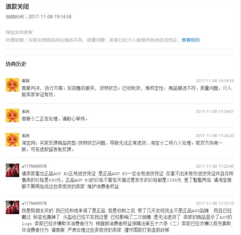The height and width of the screenshot is (235, 241).
Task: Click username a1179409578 on 17:22:40 message
Action: click(x=34, y=166)
